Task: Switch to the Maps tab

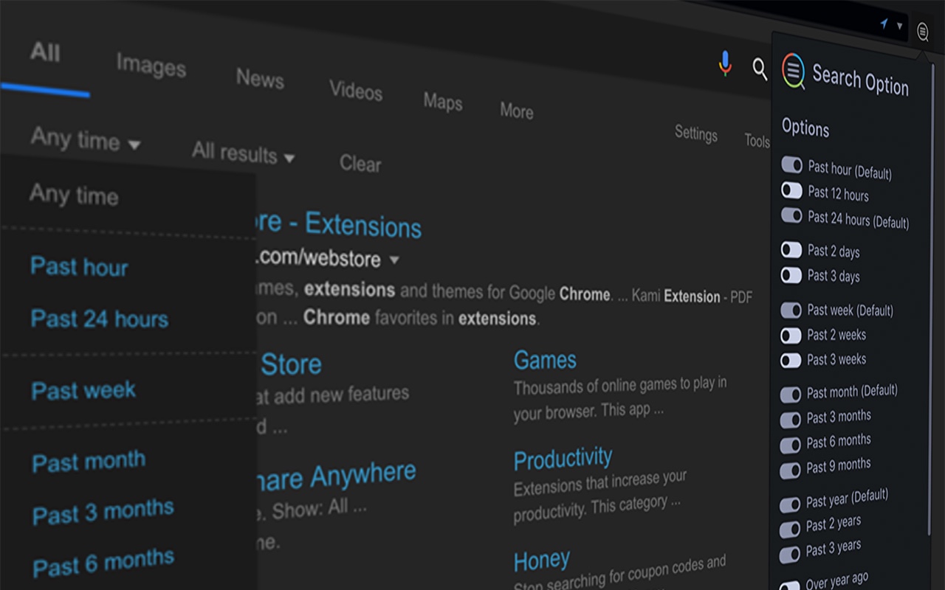Action: (443, 101)
